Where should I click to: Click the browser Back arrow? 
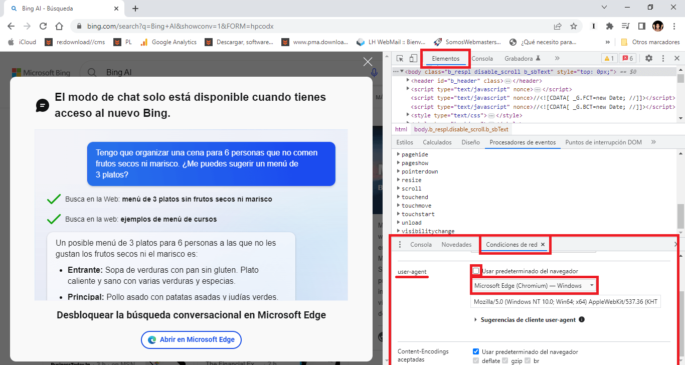pos(12,26)
